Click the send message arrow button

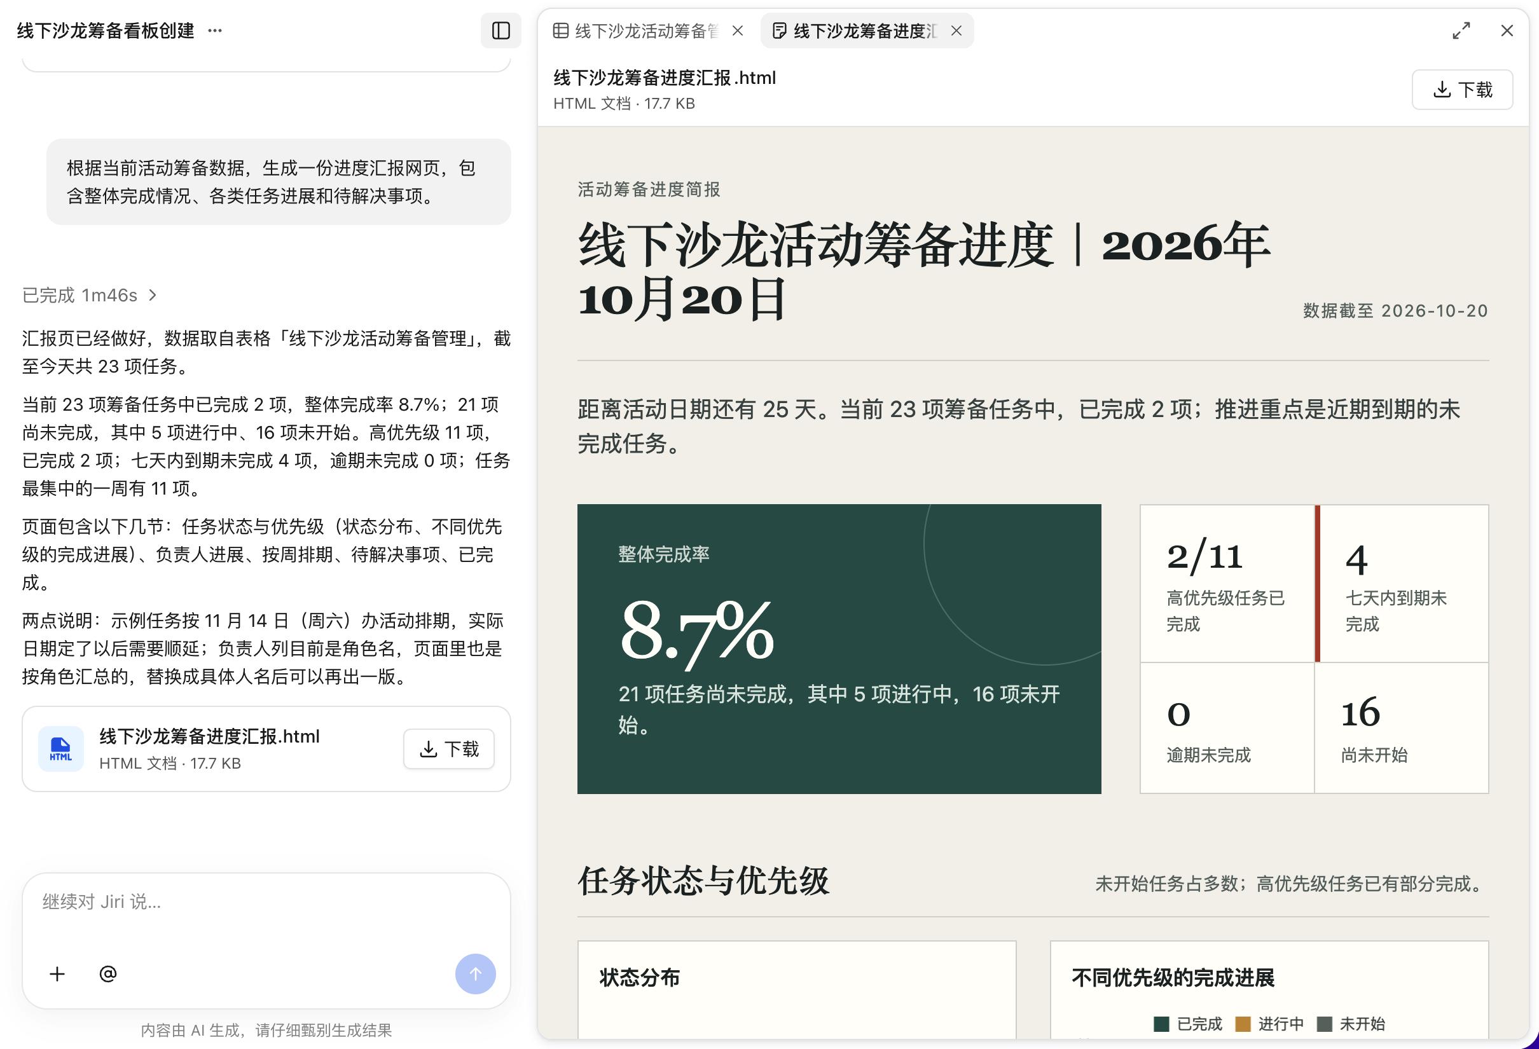[x=476, y=973]
